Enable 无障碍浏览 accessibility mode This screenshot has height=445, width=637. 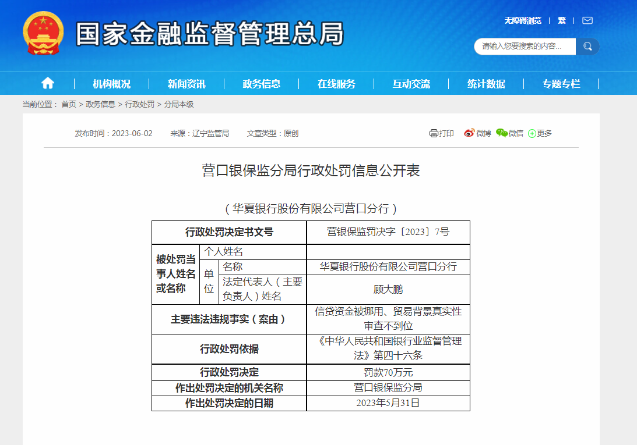pyautogui.click(x=523, y=20)
